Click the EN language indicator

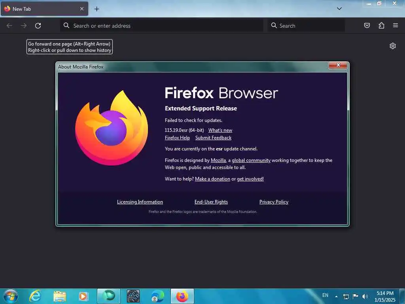pos(325,295)
